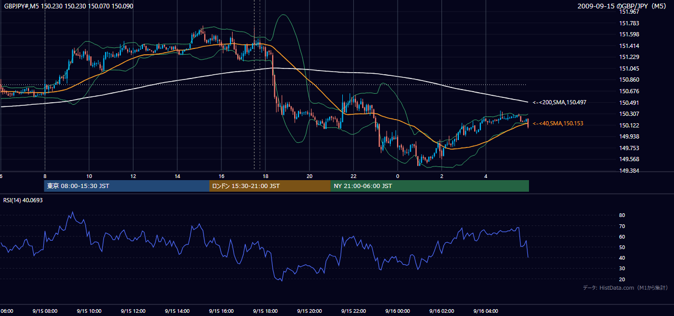Image resolution: width=674 pixels, height=316 pixels.
Task: Click the chart title 2009-09-15 のGBP/JPY (M5)
Action: point(623,6)
